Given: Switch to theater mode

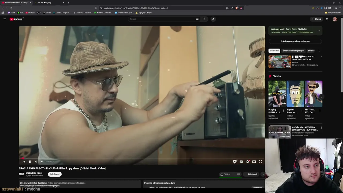Looking at the screenshot, I should (254, 162).
